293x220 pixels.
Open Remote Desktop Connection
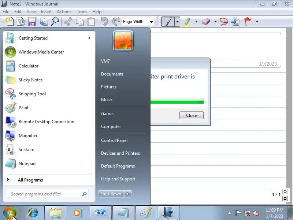point(49,122)
